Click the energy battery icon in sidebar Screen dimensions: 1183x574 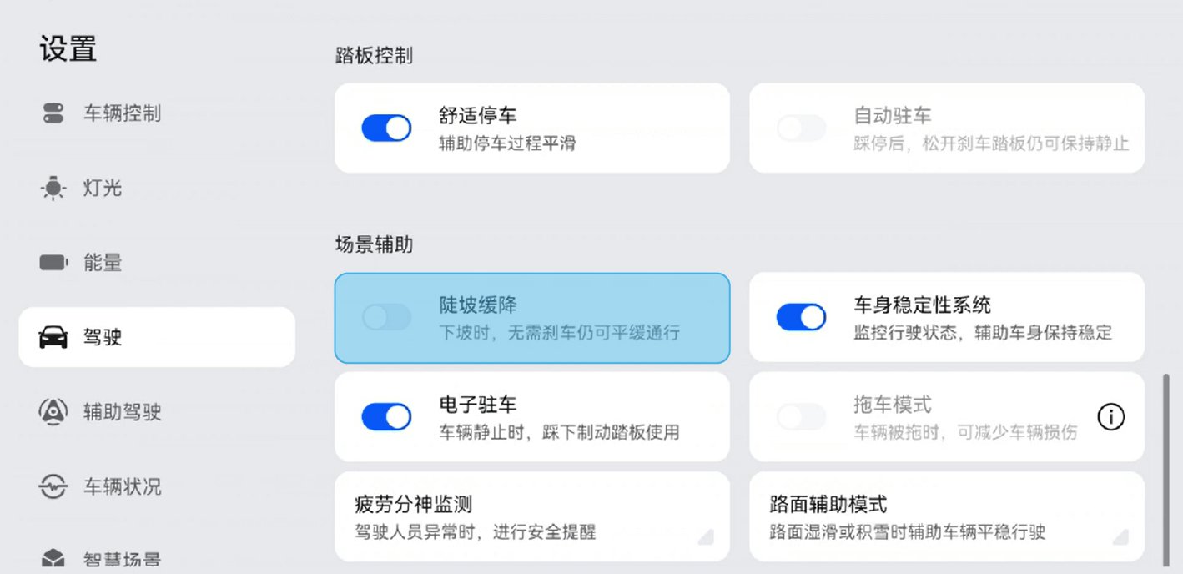pyautogui.click(x=53, y=263)
